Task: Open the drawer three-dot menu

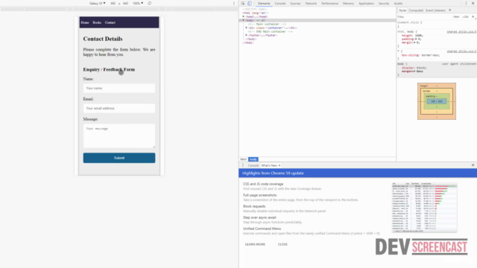Action: coord(243,165)
